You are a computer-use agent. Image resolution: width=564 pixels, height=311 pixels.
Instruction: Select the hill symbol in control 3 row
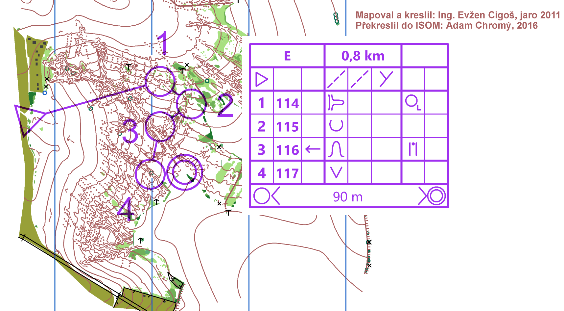coord(336,149)
